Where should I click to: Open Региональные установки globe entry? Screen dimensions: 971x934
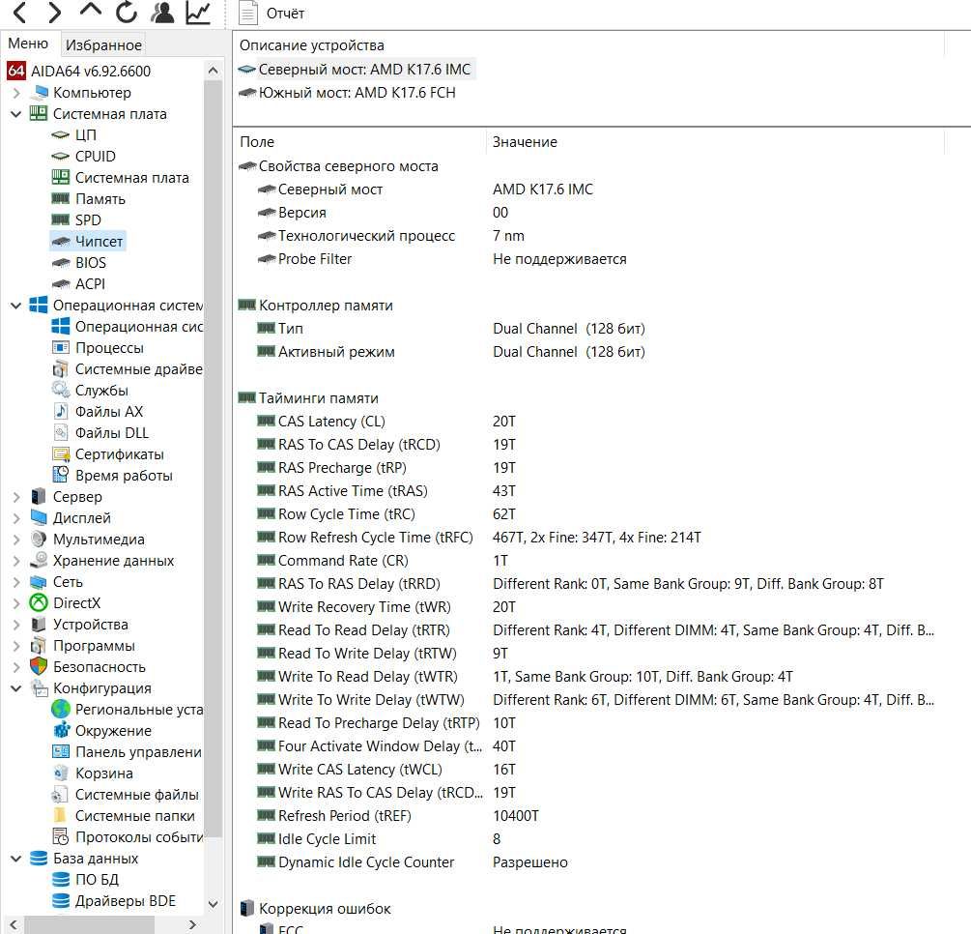139,710
